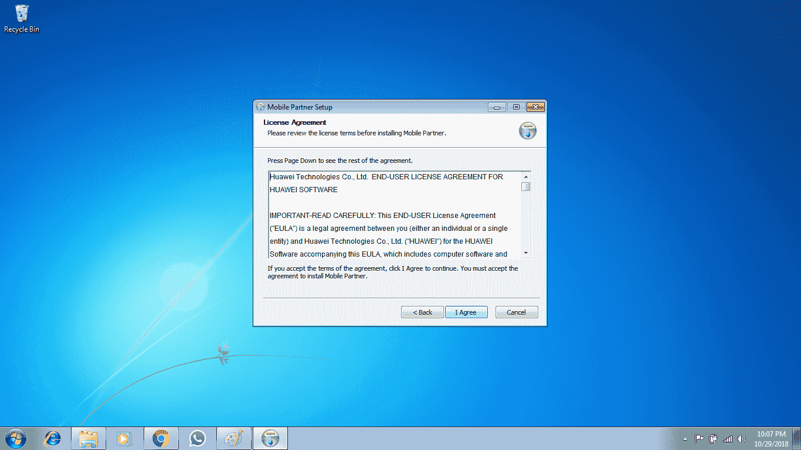Image resolution: width=801 pixels, height=450 pixels.
Task: Click the I Agree button
Action: [x=466, y=312]
